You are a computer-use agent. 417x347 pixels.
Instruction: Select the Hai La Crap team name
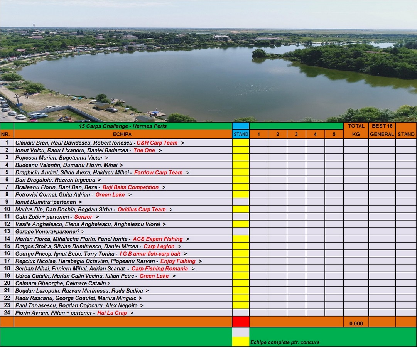[x=112, y=313]
